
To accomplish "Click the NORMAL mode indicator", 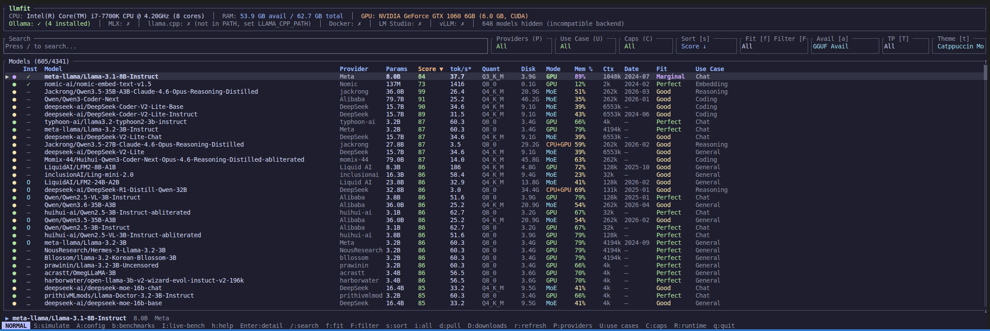I will pos(16,326).
